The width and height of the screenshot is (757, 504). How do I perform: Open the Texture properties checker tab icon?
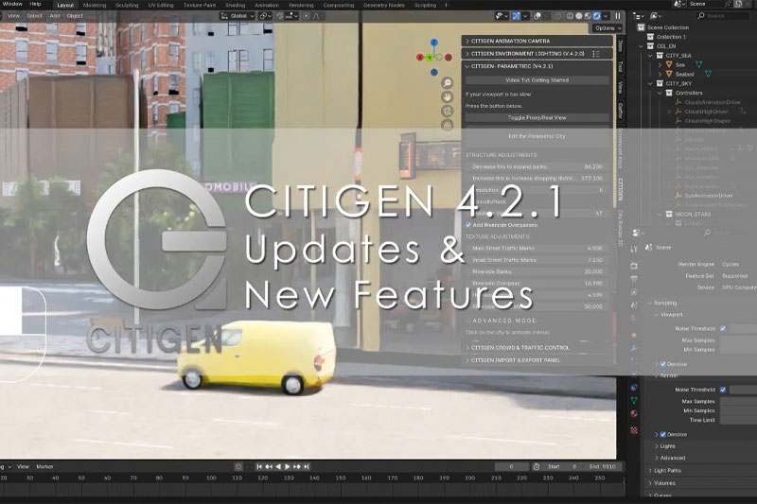634,429
